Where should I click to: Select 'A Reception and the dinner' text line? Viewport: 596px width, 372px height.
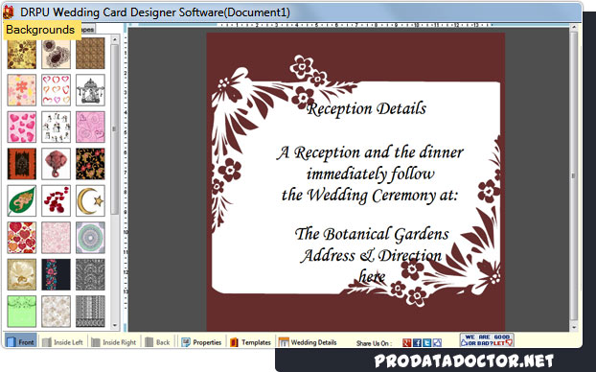click(370, 152)
